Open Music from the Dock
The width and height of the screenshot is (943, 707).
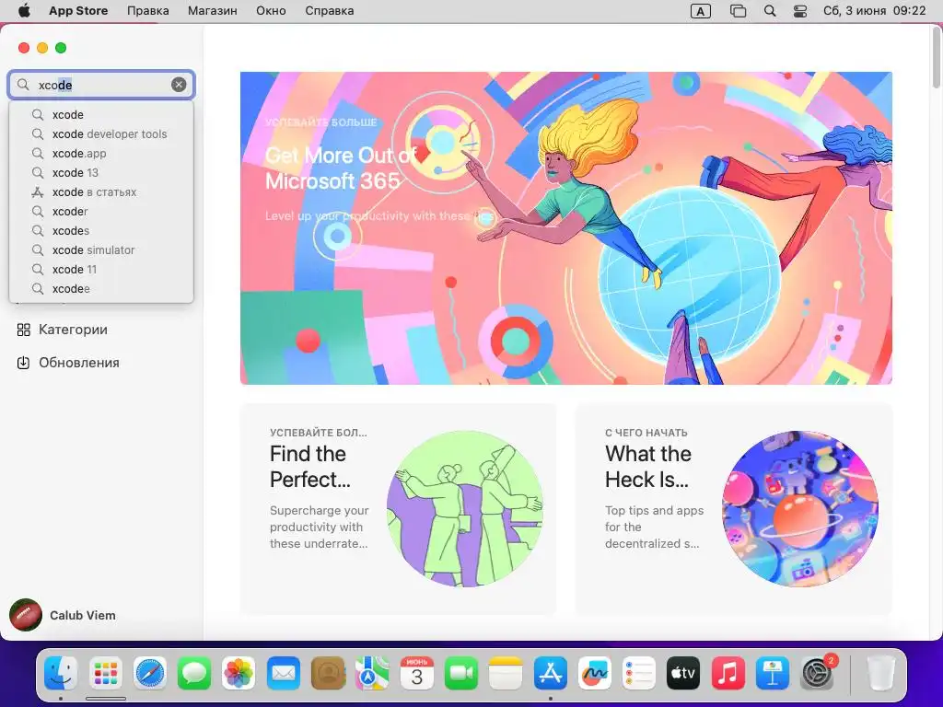(x=728, y=673)
